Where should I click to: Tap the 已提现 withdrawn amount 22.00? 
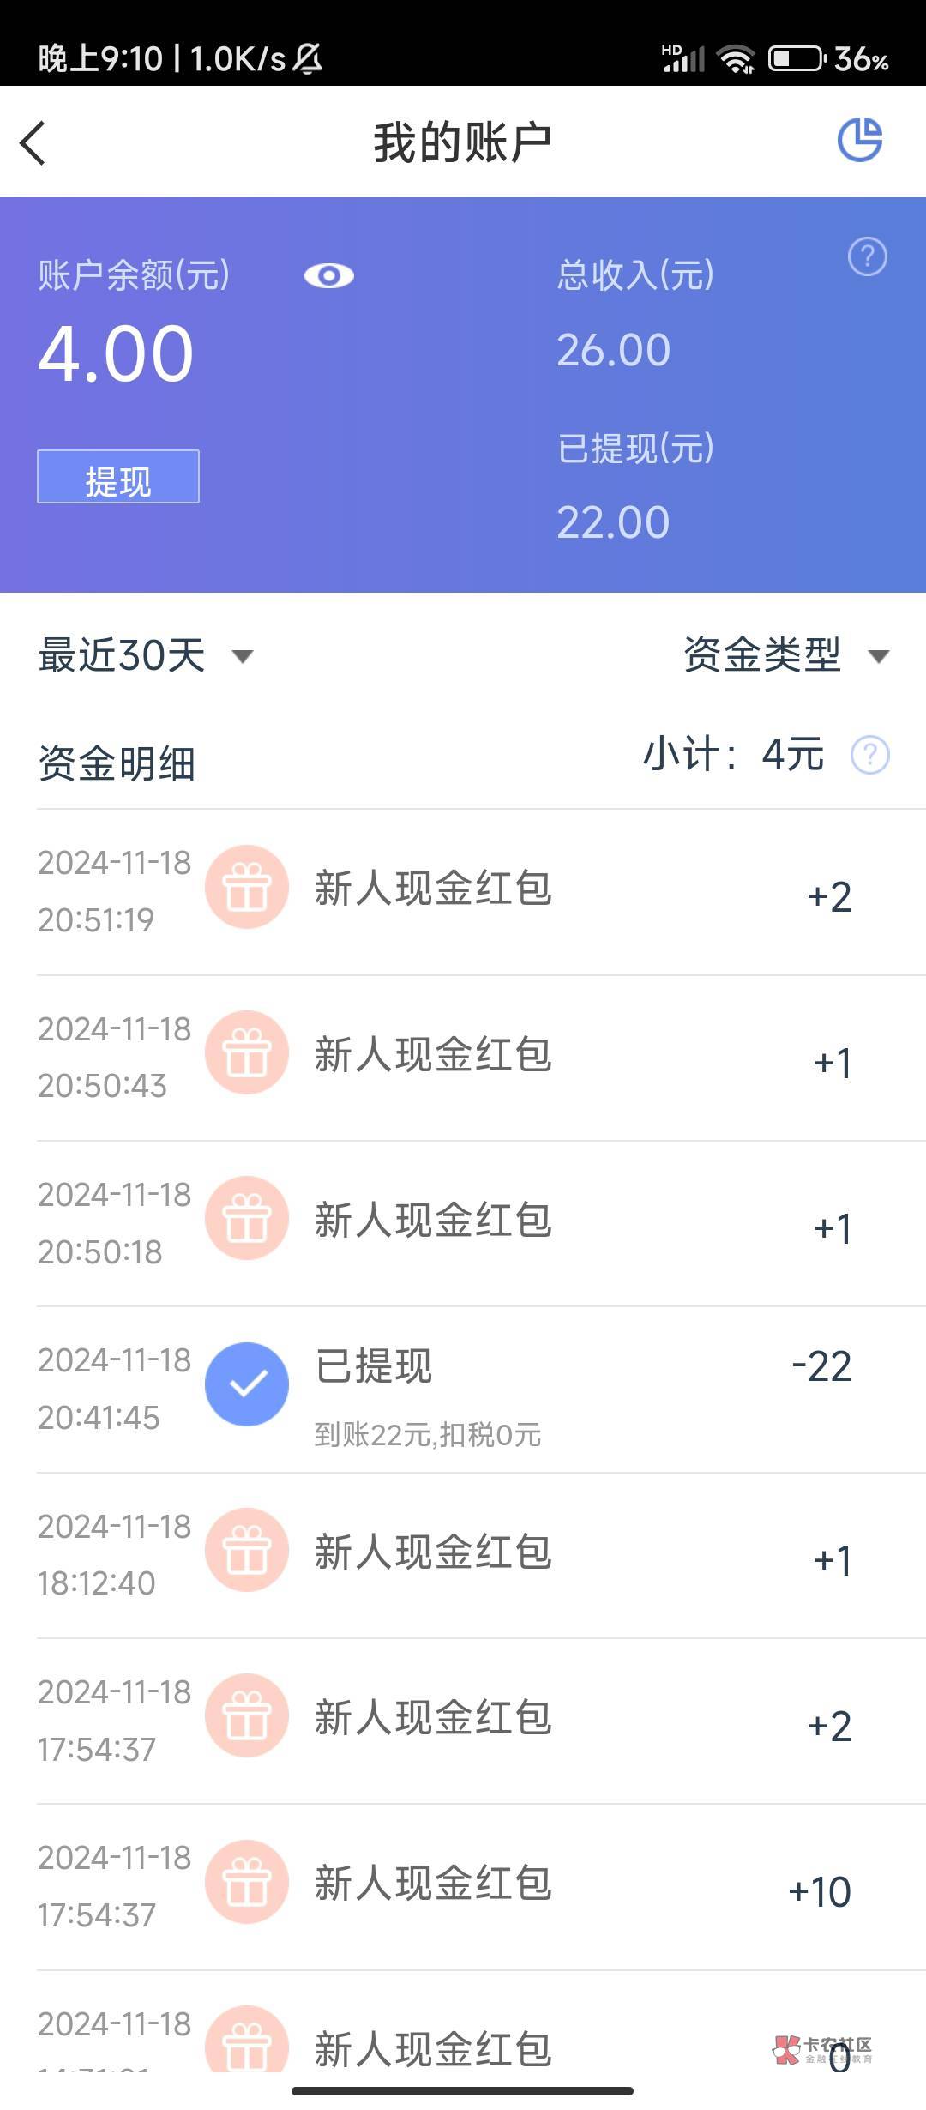(613, 522)
